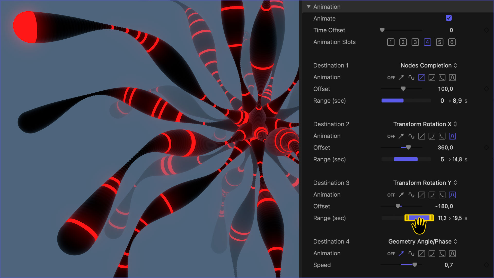This screenshot has width=494, height=278.
Task: Choose bell curve animation for Destination 3
Action: pyautogui.click(x=452, y=195)
